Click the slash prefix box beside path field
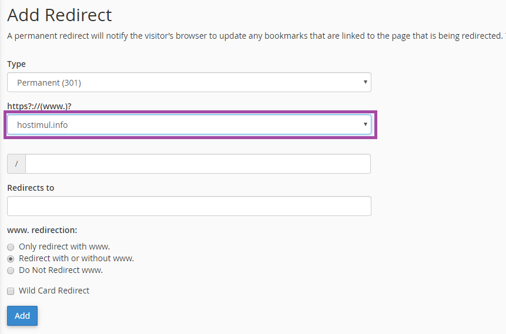506x334 pixels. tap(16, 164)
